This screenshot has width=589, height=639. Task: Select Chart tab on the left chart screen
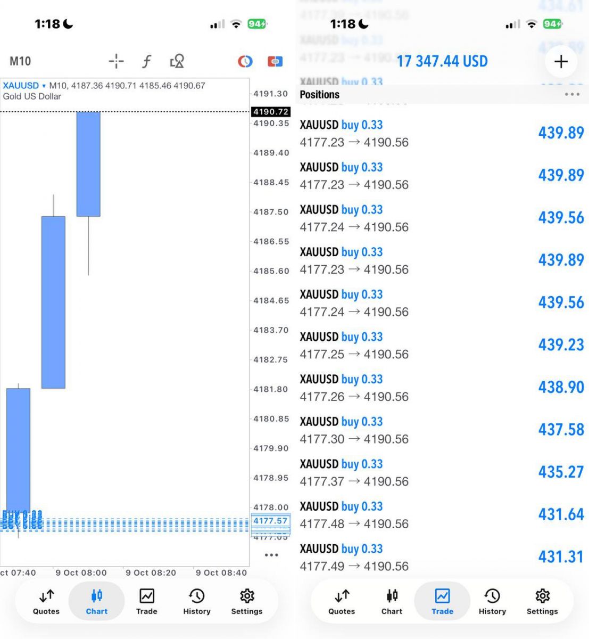[97, 601]
